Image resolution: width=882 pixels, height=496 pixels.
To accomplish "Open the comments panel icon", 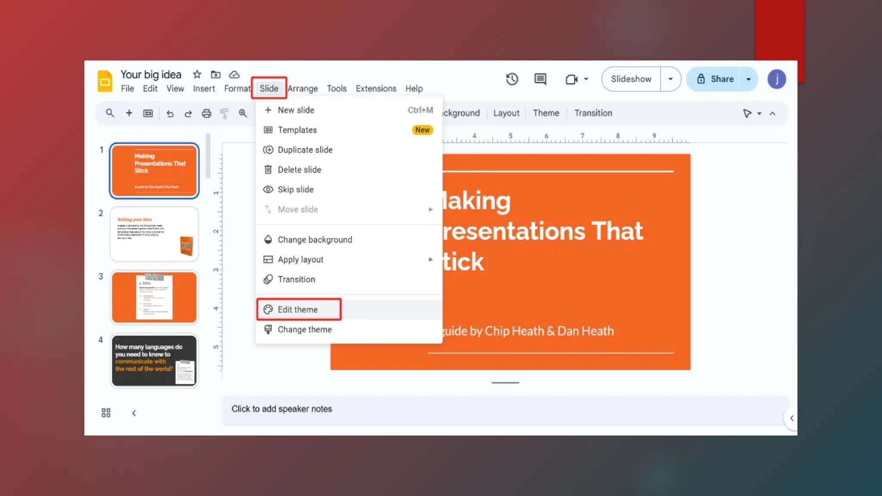I will pyautogui.click(x=540, y=79).
